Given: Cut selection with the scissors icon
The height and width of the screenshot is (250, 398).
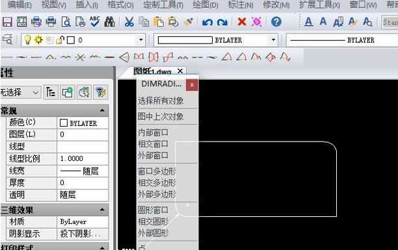Looking at the screenshot, I should 129,22.
